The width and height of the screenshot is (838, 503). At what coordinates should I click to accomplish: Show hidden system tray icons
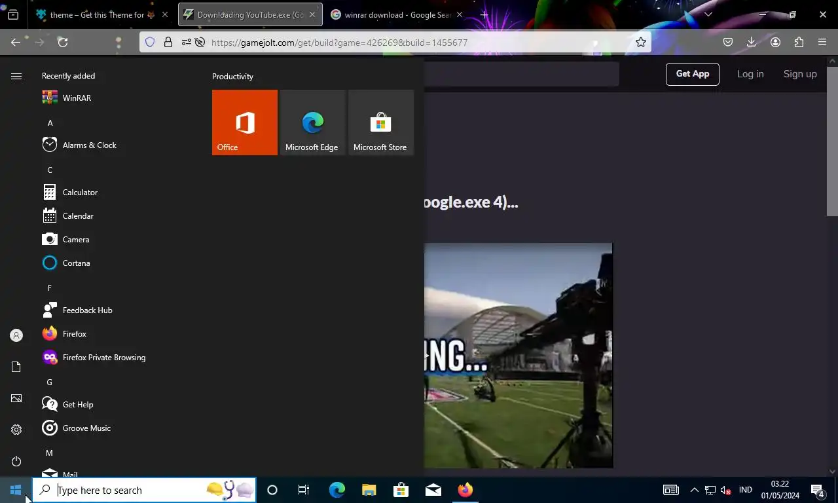[695, 490]
